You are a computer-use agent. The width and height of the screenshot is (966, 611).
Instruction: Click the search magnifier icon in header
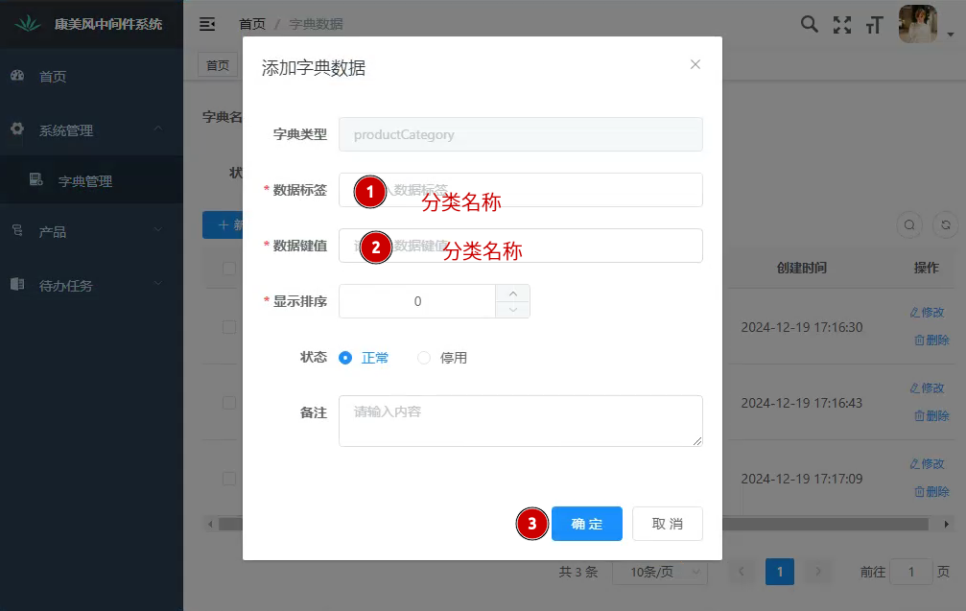(810, 25)
